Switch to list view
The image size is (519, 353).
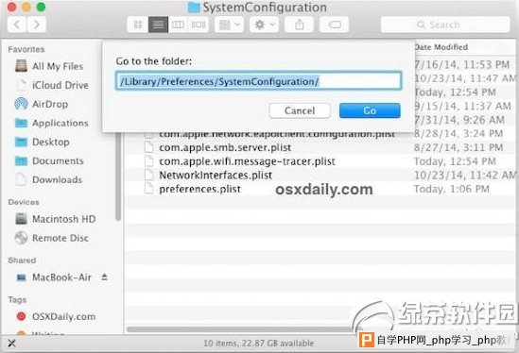[158, 25]
